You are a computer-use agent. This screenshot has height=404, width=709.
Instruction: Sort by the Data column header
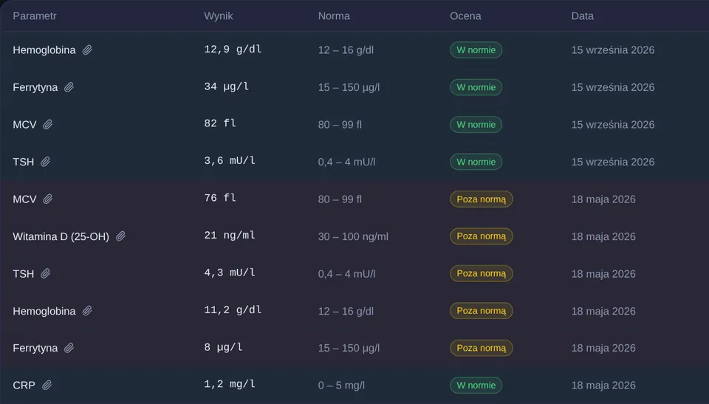tap(583, 16)
